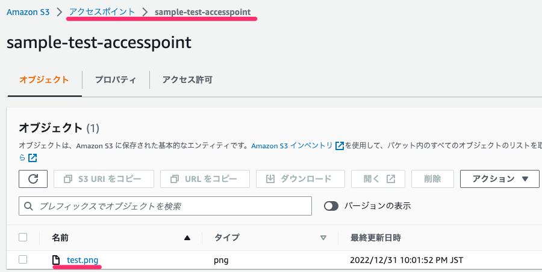Click the refresh objects icon button
Screen dimensions: 542x272
point(33,179)
